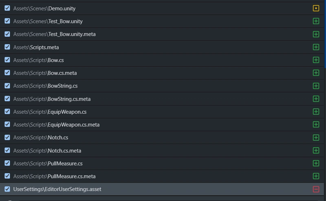Viewport: 326px width, 201px height.
Task: Select the BowString.cs.meta file row
Action: coord(162,99)
